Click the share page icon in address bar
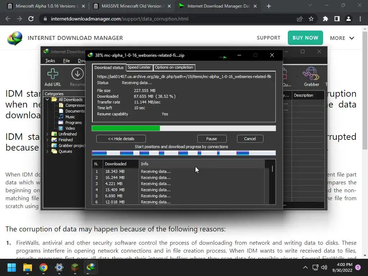 click(x=300, y=19)
